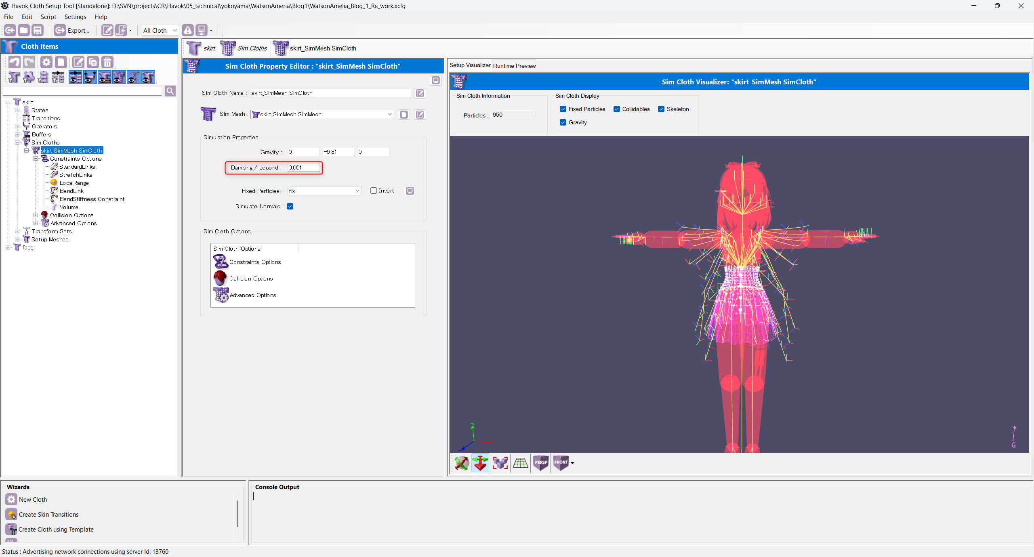
Task: Open the Settings menu
Action: click(75, 17)
